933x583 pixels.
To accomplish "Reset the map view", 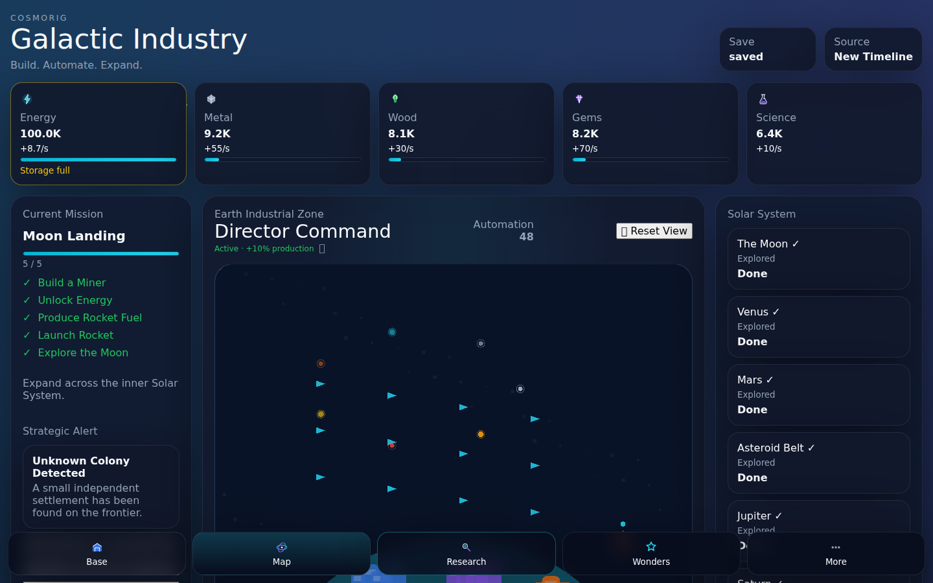I will pyautogui.click(x=654, y=231).
